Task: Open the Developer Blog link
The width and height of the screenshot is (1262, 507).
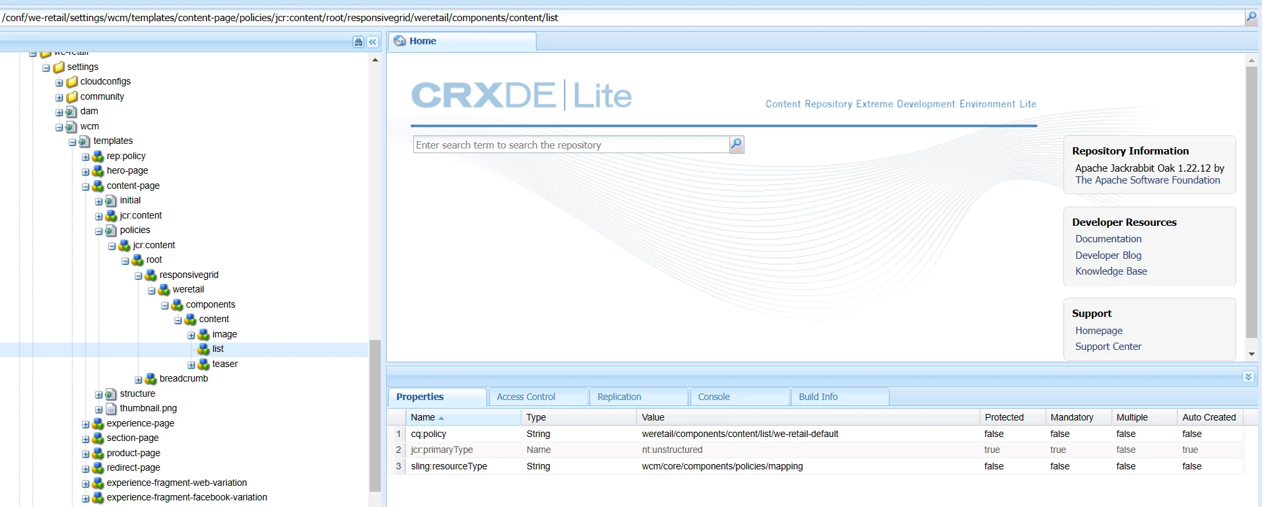Action: pyautogui.click(x=1108, y=255)
